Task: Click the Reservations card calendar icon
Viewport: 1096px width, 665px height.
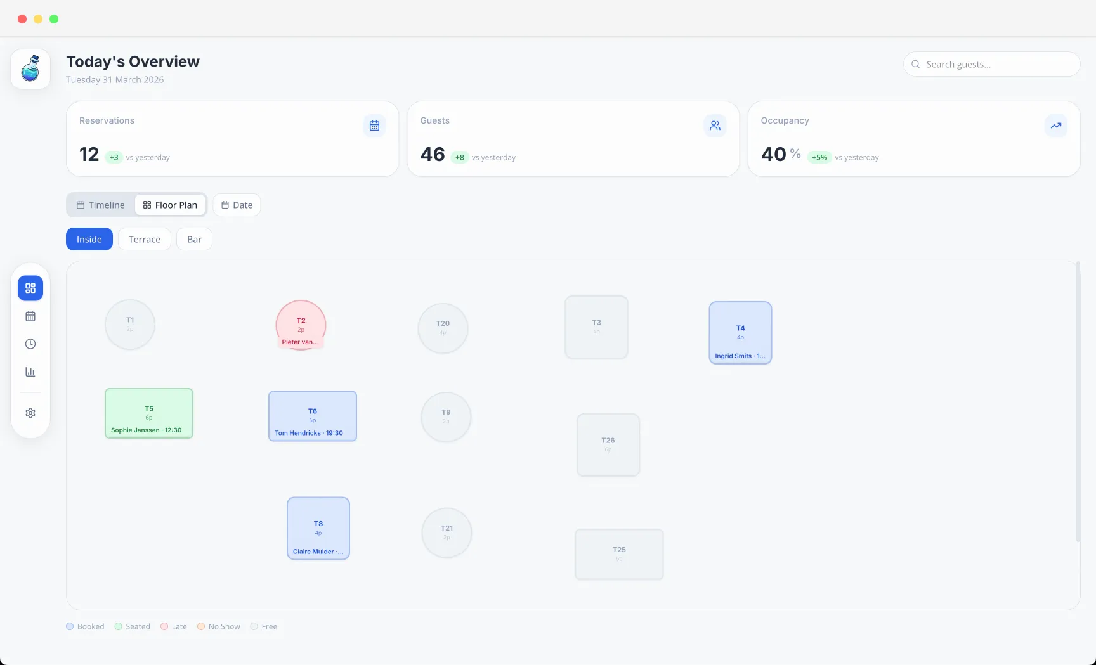Action: 374,126
